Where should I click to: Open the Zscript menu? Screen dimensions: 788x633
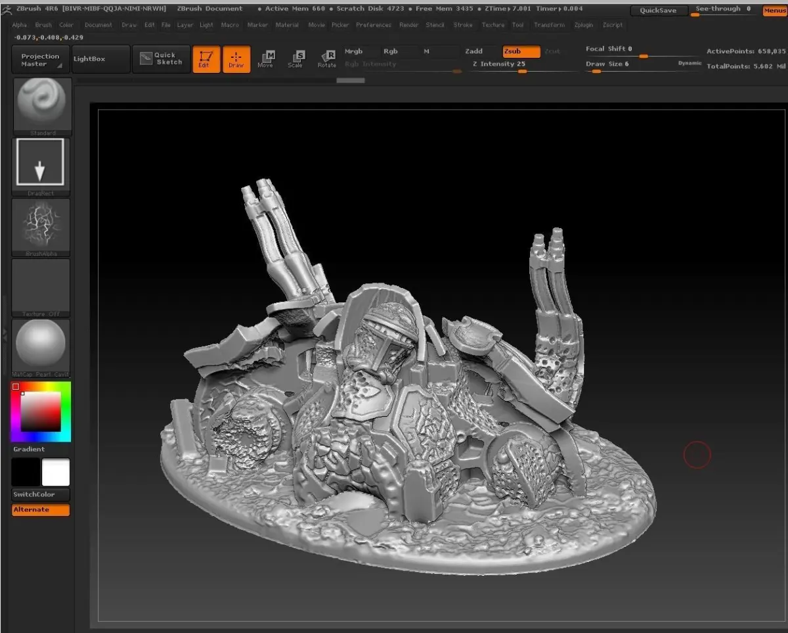click(x=613, y=25)
